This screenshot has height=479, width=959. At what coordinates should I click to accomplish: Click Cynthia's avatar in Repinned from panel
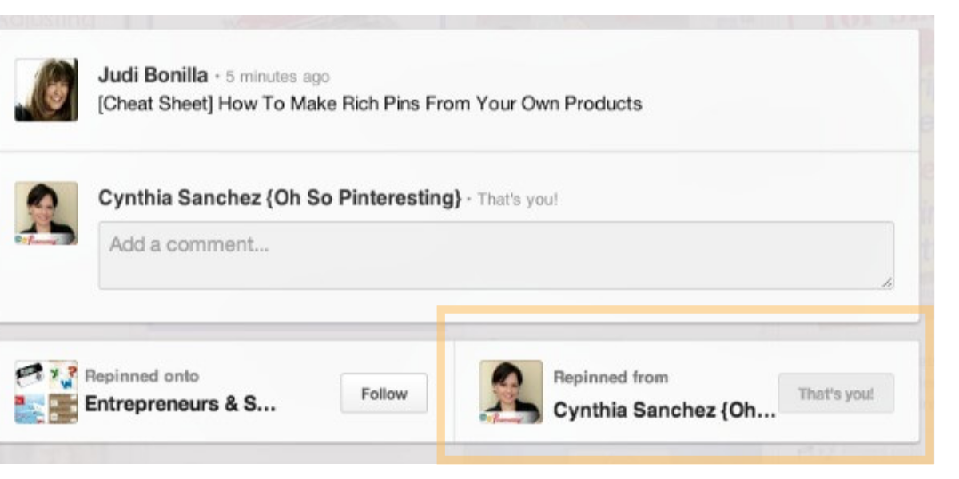point(511,391)
